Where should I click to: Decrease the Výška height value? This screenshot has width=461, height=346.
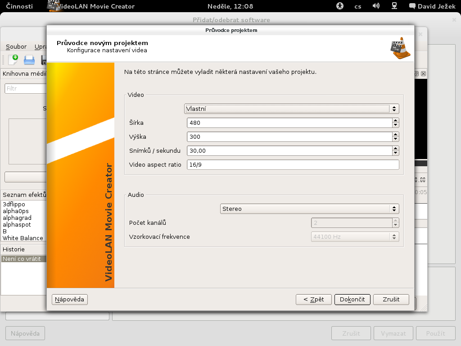coord(395,139)
